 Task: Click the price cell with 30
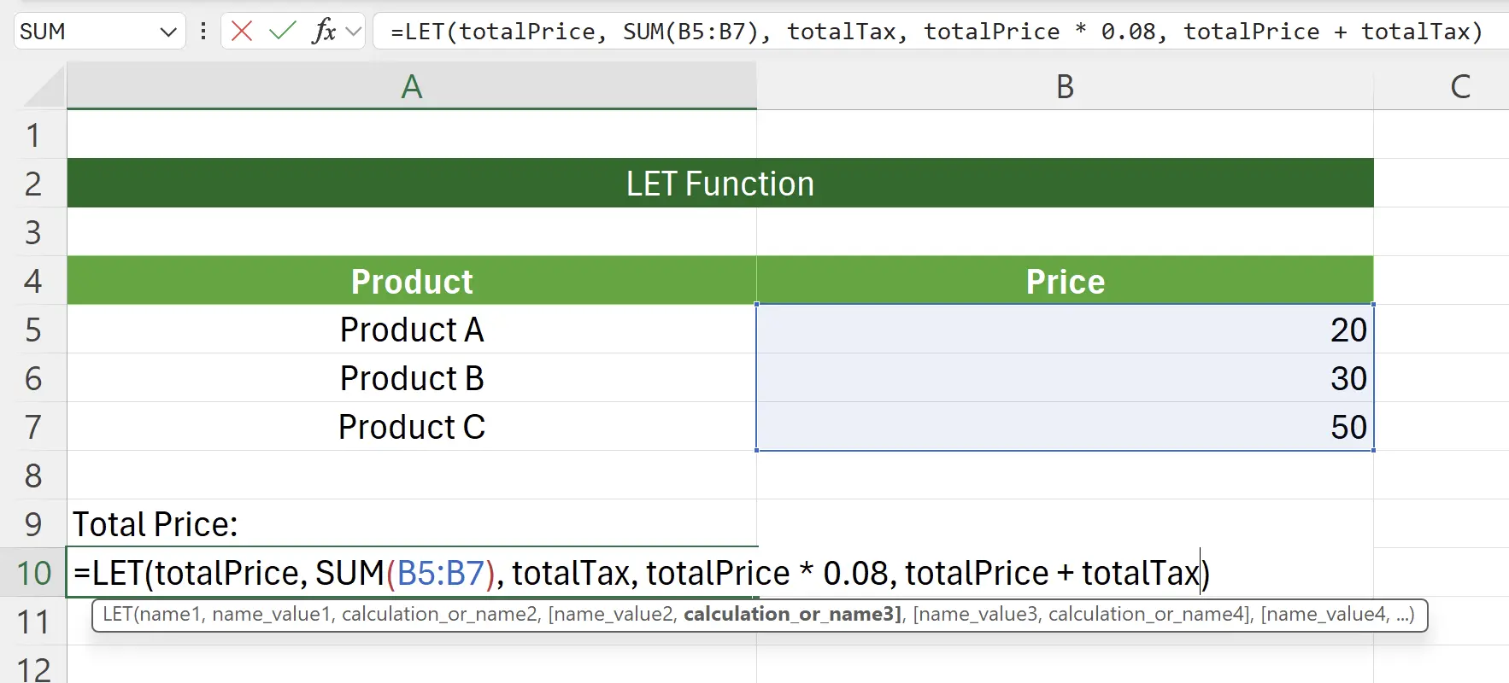(1065, 378)
